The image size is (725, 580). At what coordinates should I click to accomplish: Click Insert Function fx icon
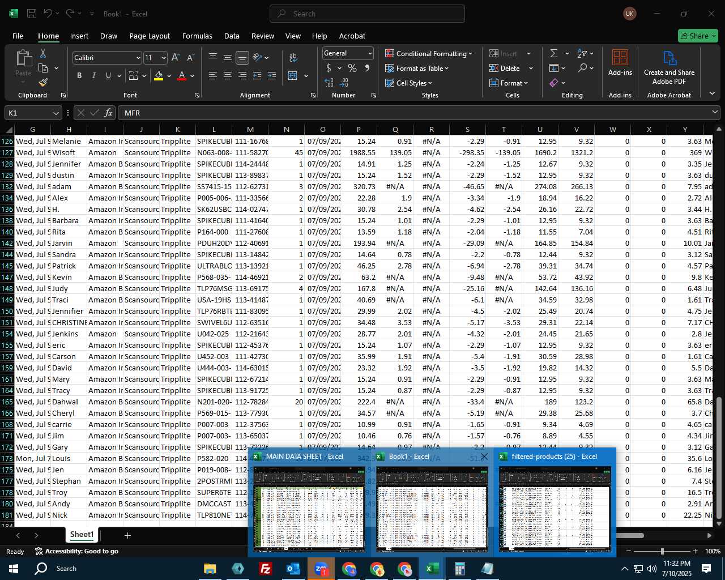point(108,113)
